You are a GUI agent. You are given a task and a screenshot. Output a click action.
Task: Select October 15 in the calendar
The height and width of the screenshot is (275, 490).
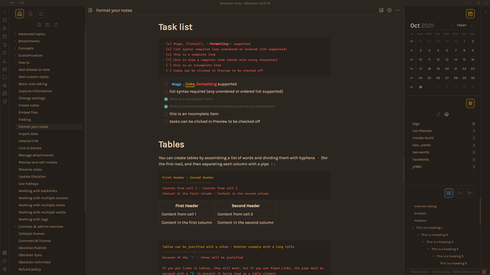[464, 60]
